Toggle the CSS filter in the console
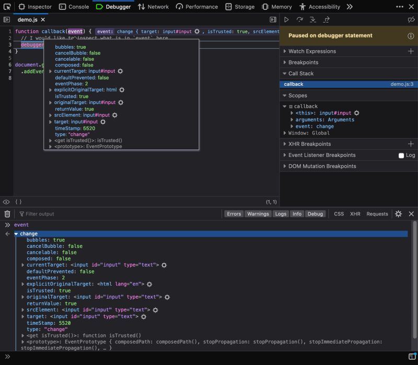The height and width of the screenshot is (365, 418). click(339, 214)
